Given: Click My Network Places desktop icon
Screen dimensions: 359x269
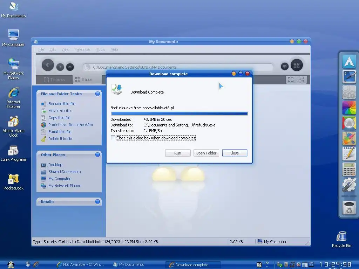Looking at the screenshot, I should coord(14,69).
